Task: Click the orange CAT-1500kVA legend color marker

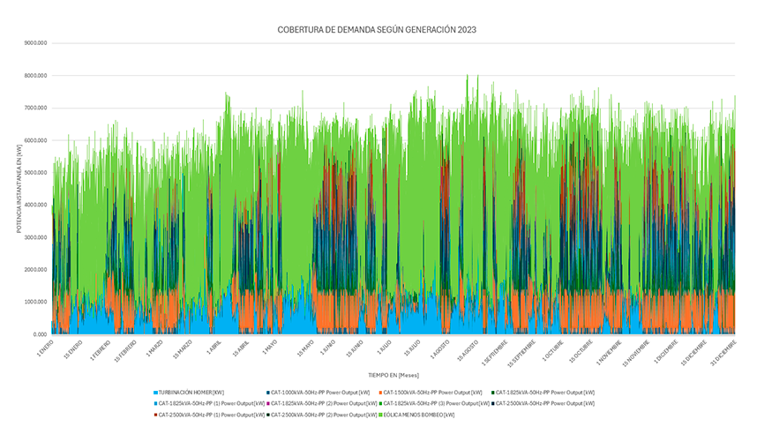Action: tap(381, 392)
